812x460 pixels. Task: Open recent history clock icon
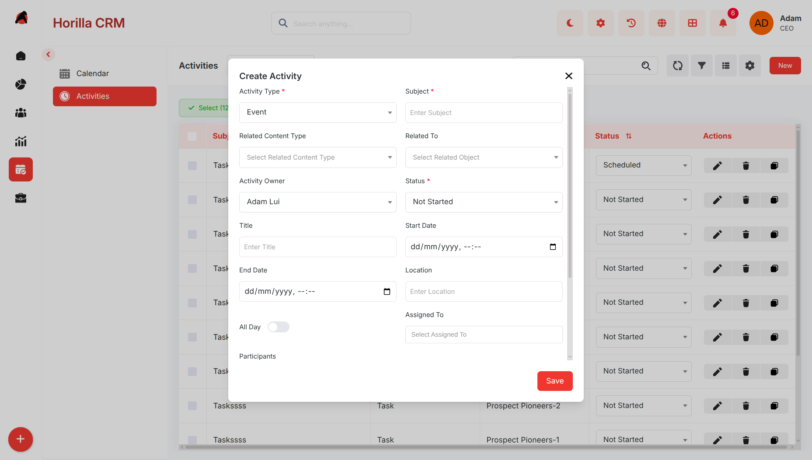coord(631,23)
